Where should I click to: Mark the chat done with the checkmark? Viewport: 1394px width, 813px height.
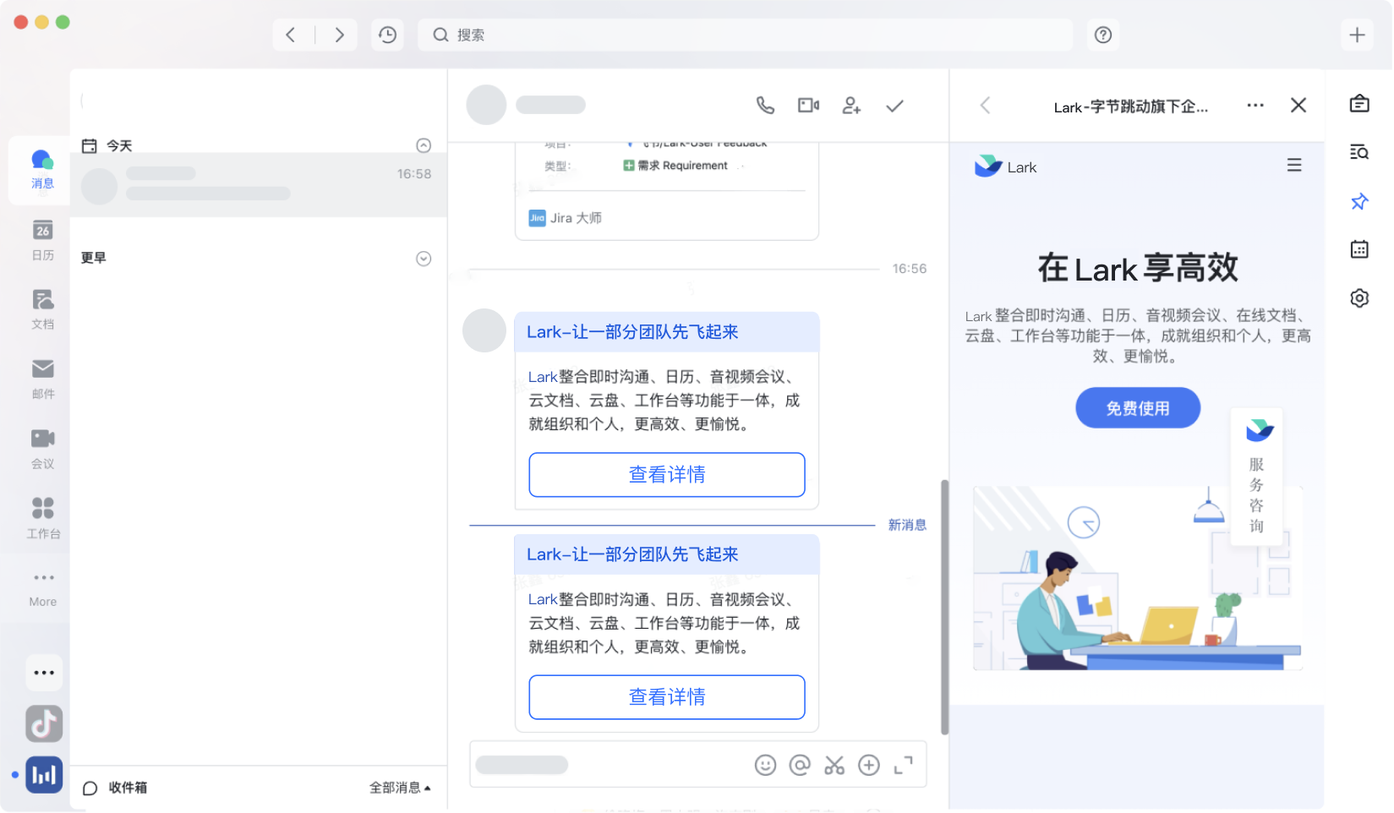click(x=894, y=105)
